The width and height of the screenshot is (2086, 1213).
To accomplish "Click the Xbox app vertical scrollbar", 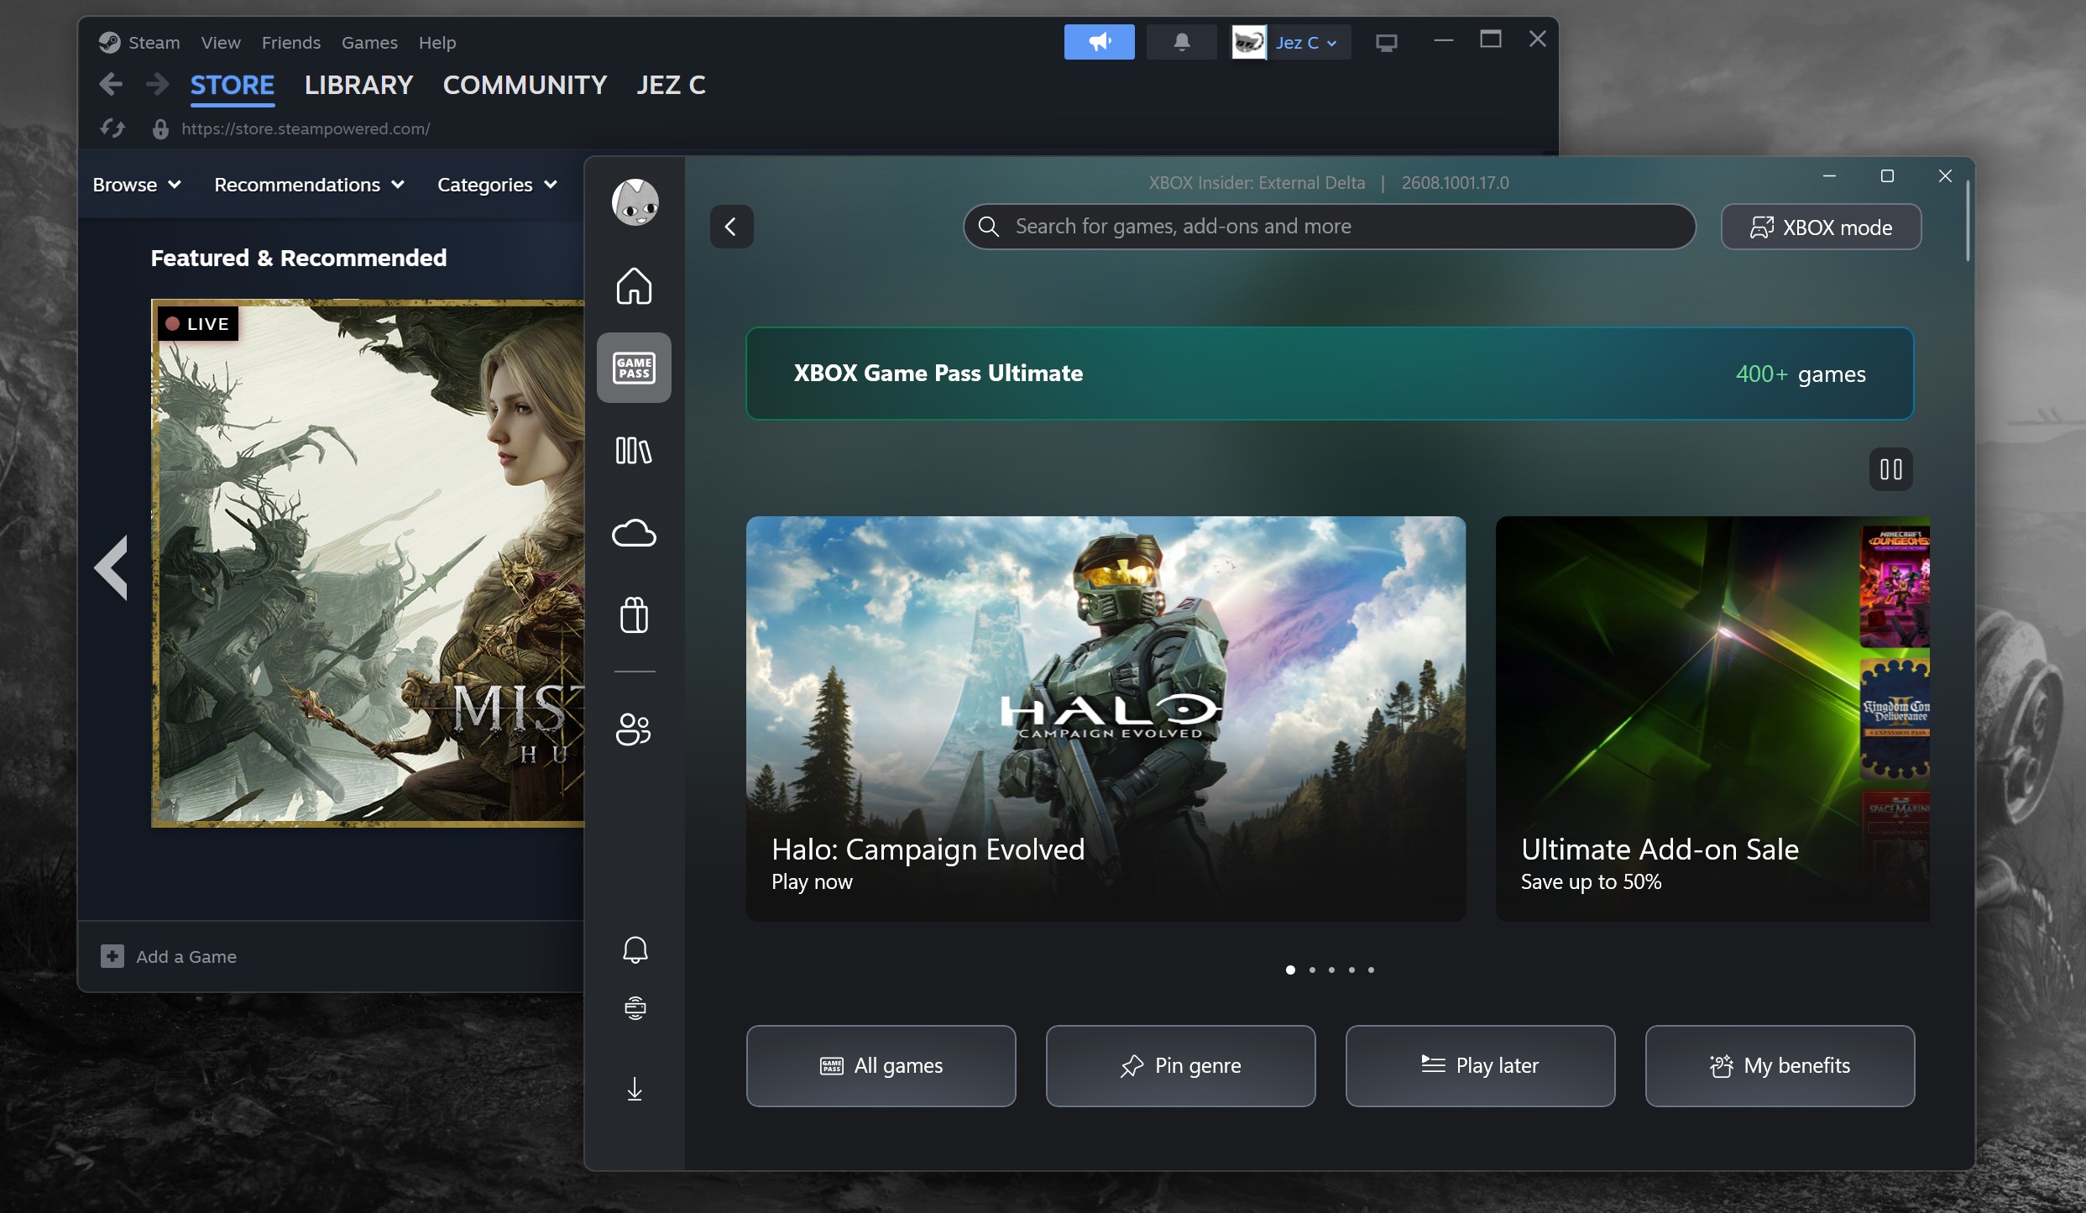I will [1967, 221].
